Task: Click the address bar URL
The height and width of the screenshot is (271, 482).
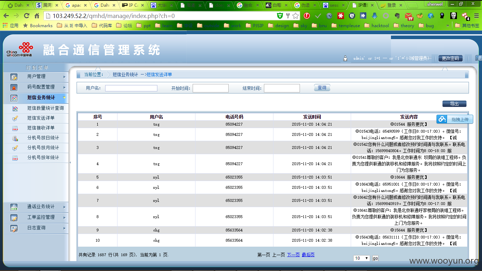Action: click(114, 16)
